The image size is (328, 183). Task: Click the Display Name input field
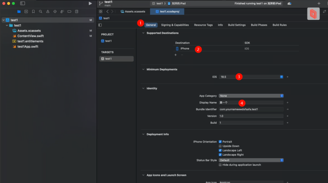point(251,102)
